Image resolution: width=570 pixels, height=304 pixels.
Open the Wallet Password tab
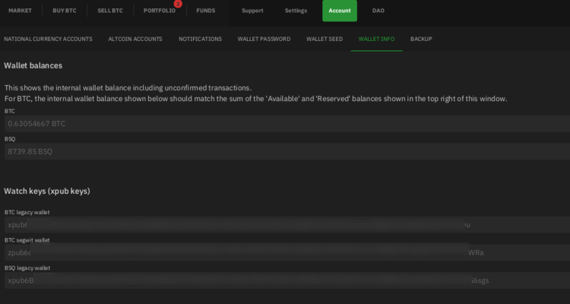point(264,39)
